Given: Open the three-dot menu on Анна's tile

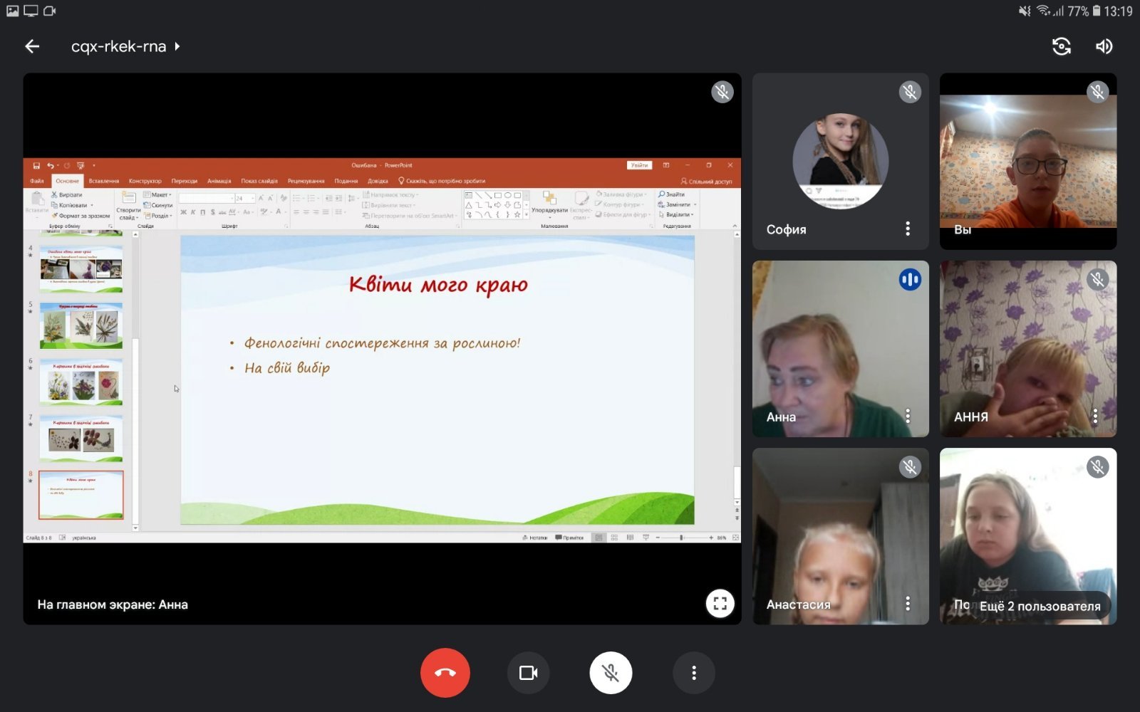Looking at the screenshot, I should [x=907, y=416].
